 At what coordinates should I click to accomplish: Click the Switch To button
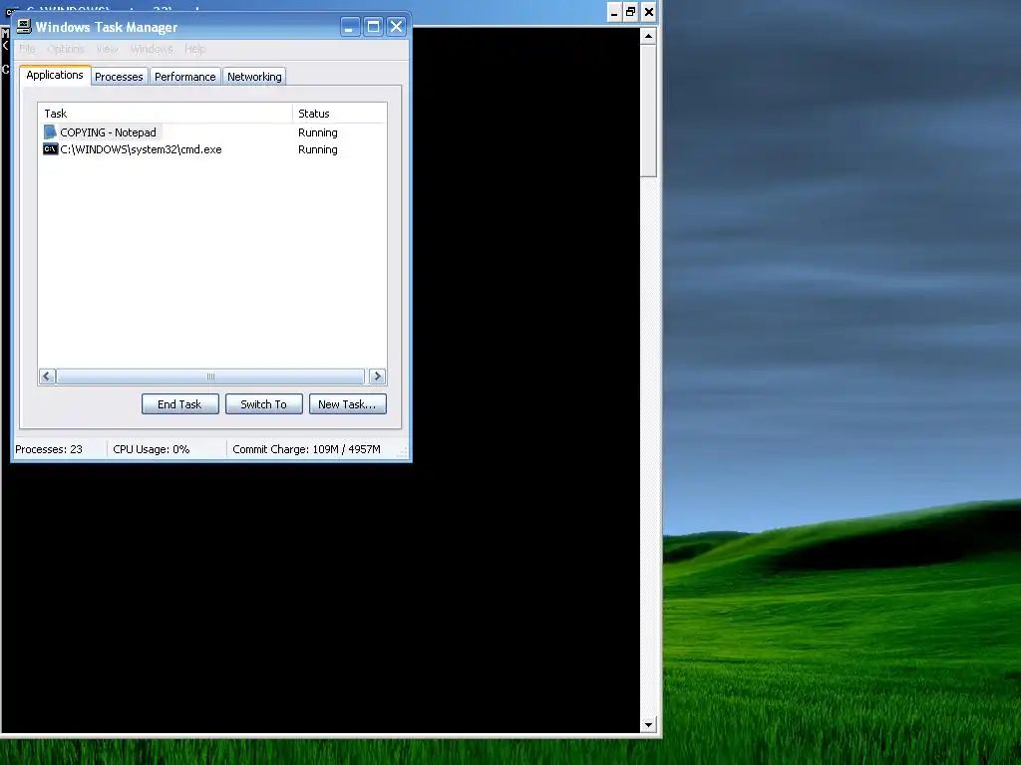pyautogui.click(x=263, y=404)
